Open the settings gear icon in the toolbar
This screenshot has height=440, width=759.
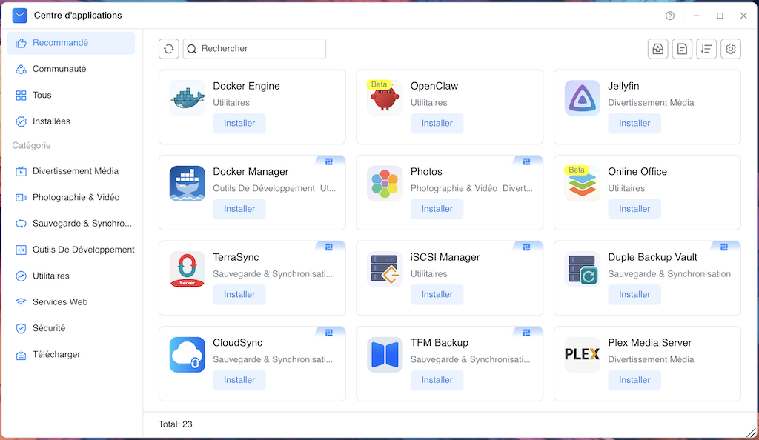[x=730, y=49]
